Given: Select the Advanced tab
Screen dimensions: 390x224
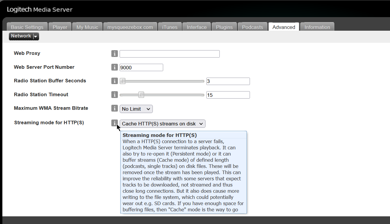Looking at the screenshot, I should point(284,27).
